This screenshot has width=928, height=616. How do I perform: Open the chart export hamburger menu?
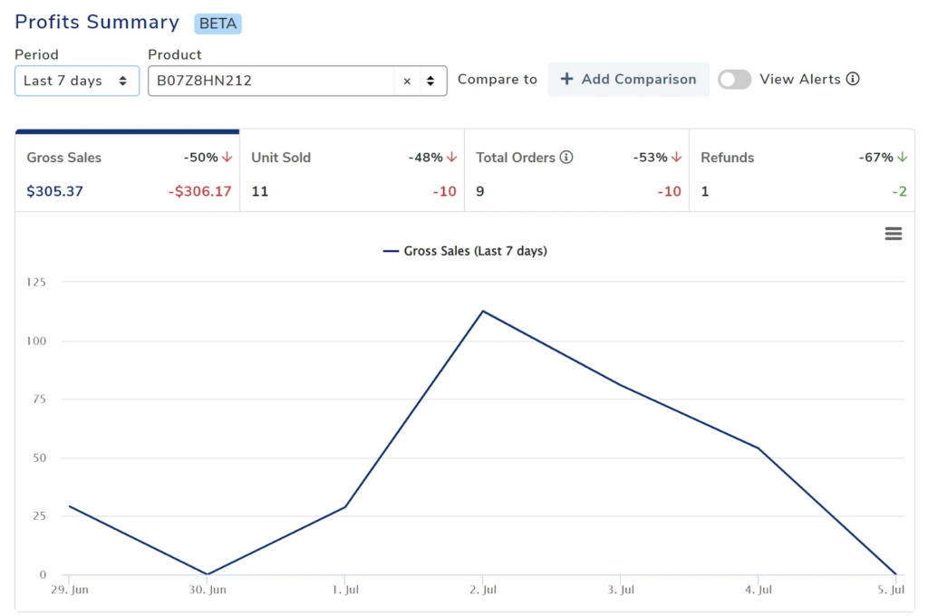click(x=894, y=233)
